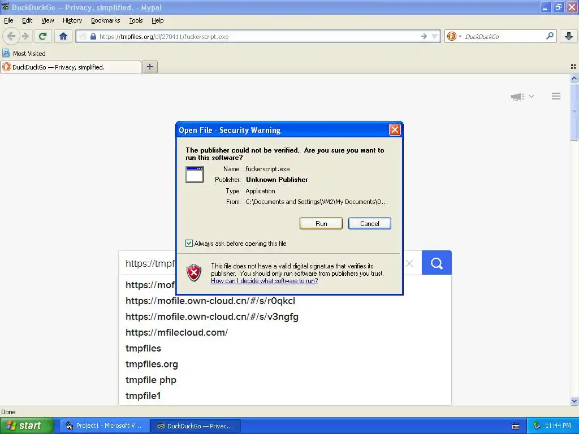The height and width of the screenshot is (434, 579).
Task: Restore down the Mypal browser window
Action: [558, 7]
